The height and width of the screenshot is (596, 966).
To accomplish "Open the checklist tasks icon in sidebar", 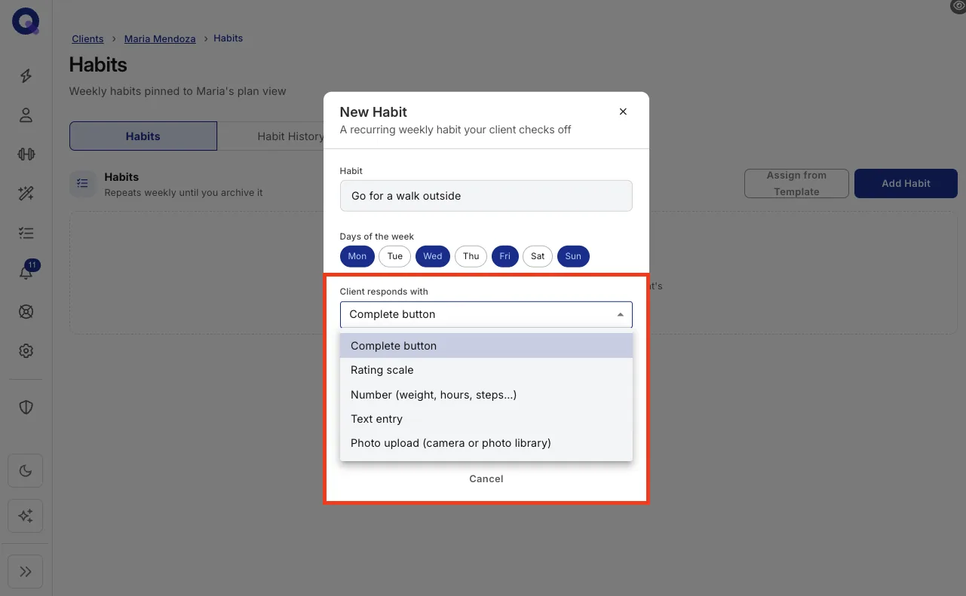I will click(26, 234).
